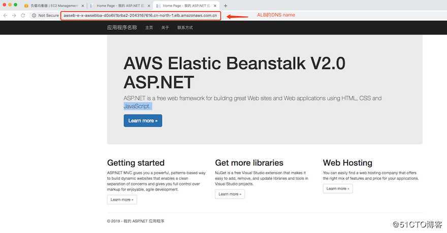Click the 应用程序名称 brand link
This screenshot has width=447, height=233.
click(x=122, y=28)
